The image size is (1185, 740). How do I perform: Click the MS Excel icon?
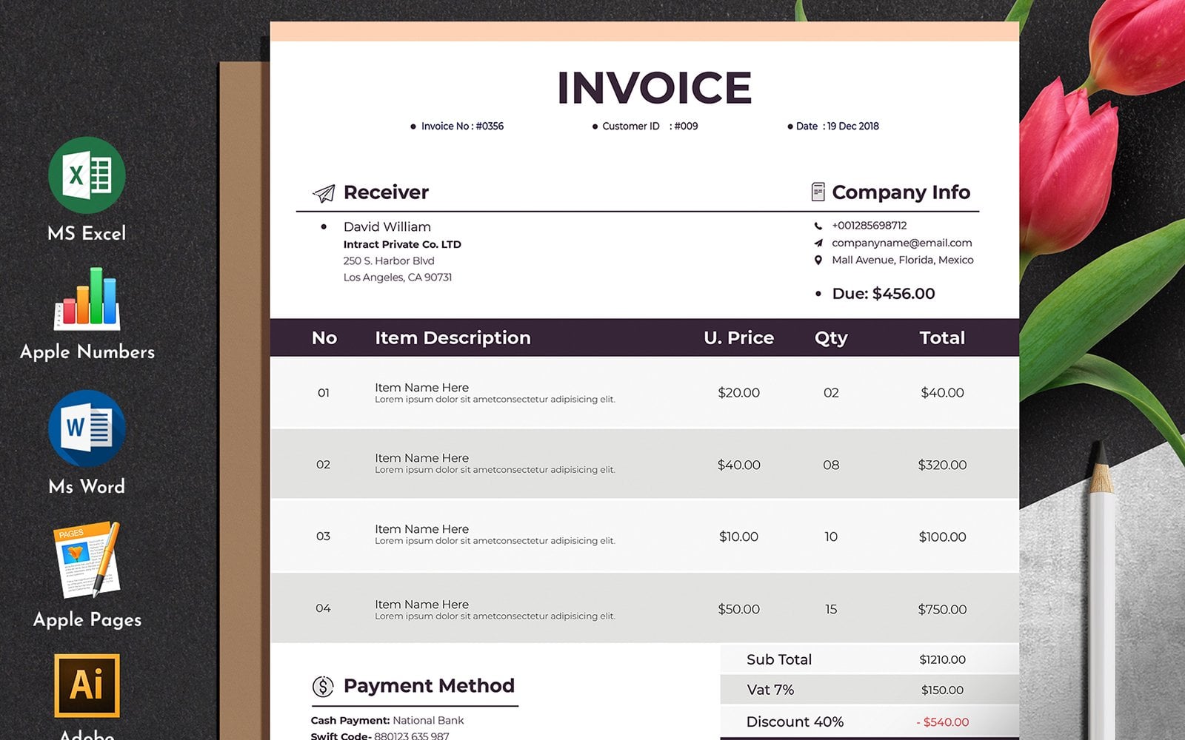click(x=87, y=175)
